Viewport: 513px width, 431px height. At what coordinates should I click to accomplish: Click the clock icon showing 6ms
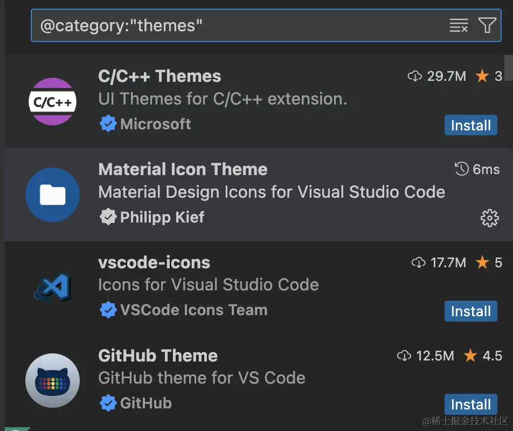pyautogui.click(x=461, y=169)
